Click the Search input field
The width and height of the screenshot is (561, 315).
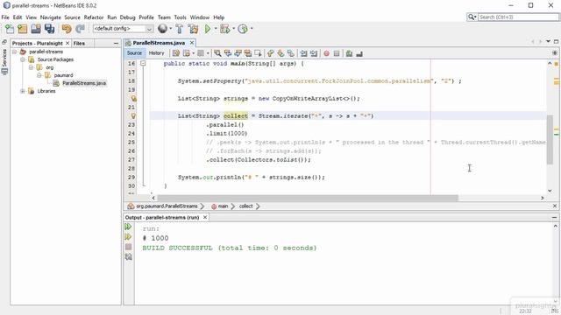(518, 17)
